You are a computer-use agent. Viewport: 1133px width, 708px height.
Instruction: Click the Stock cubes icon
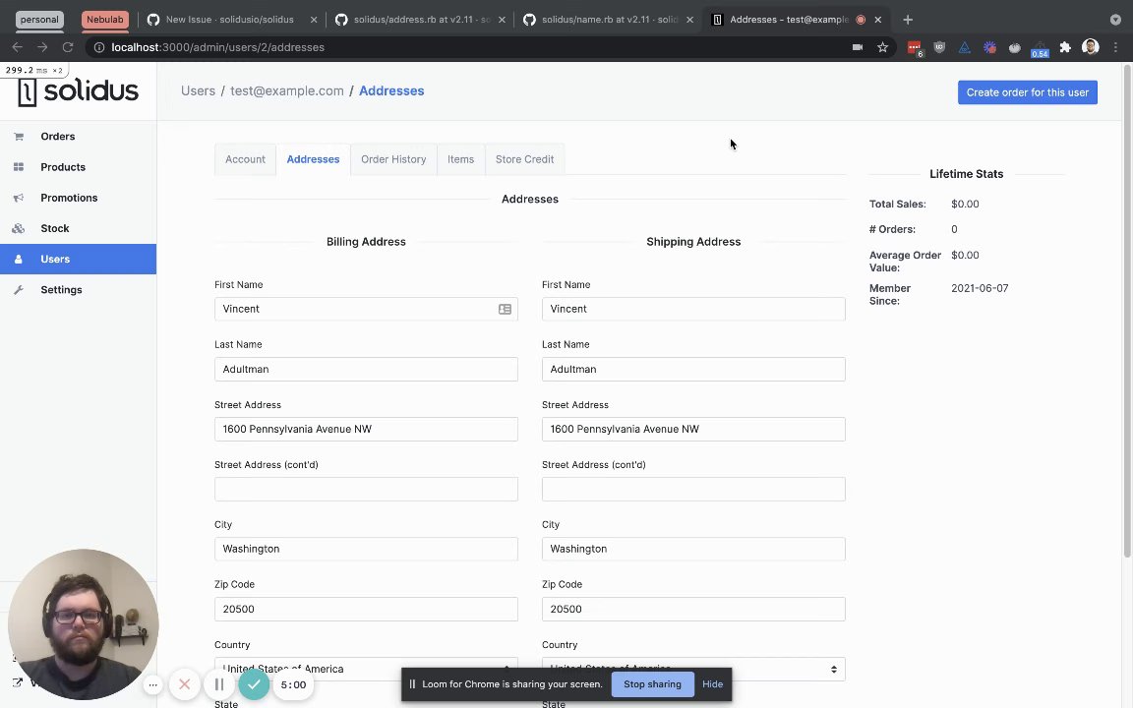click(19, 228)
